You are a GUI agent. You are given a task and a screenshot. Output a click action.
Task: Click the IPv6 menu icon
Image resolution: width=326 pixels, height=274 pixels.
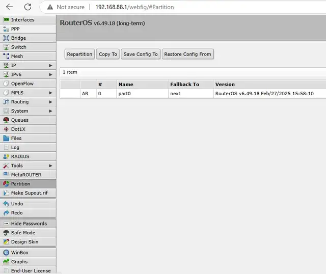[6, 74]
